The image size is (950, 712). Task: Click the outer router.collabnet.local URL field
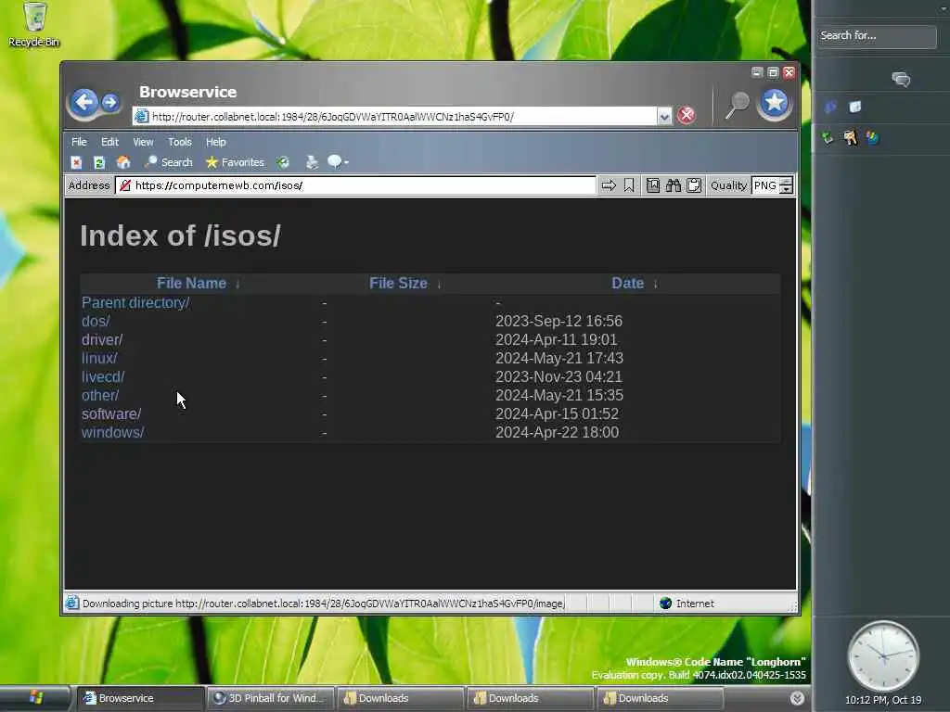(x=403, y=116)
